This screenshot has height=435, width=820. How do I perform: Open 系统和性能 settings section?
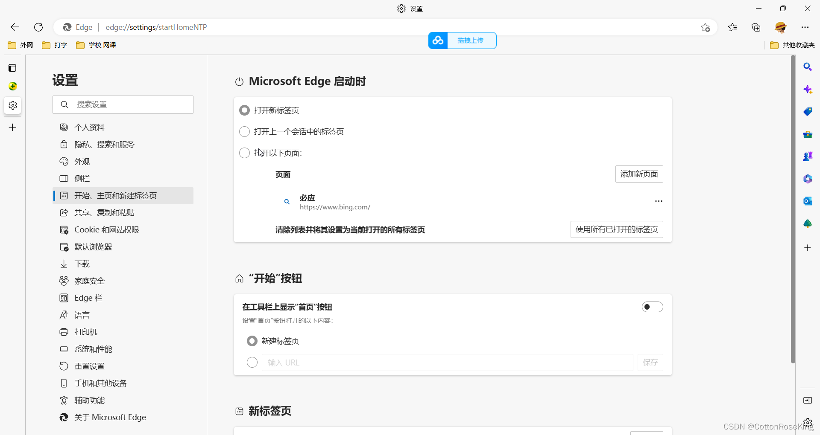tap(123, 349)
